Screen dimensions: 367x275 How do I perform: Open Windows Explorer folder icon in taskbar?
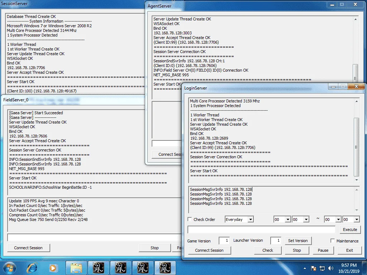coord(76,268)
